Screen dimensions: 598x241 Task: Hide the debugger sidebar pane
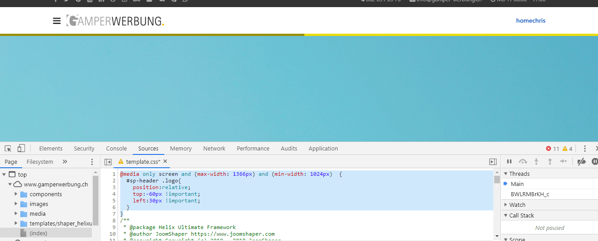click(x=493, y=162)
